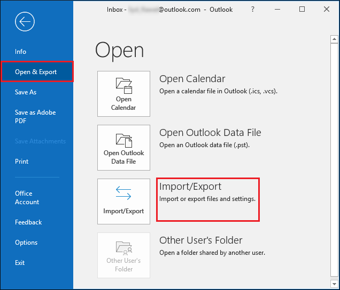Click the question mark help icon

pyautogui.click(x=253, y=9)
